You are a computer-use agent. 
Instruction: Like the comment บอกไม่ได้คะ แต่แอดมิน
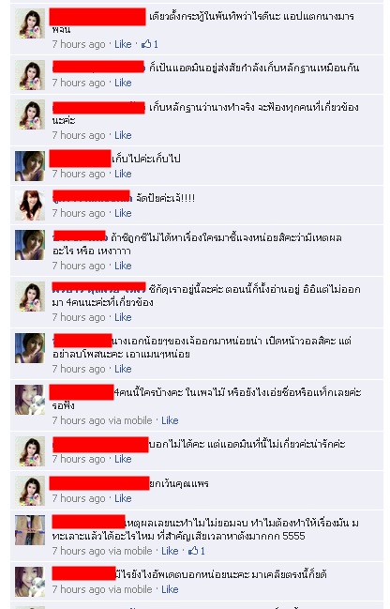point(123,459)
